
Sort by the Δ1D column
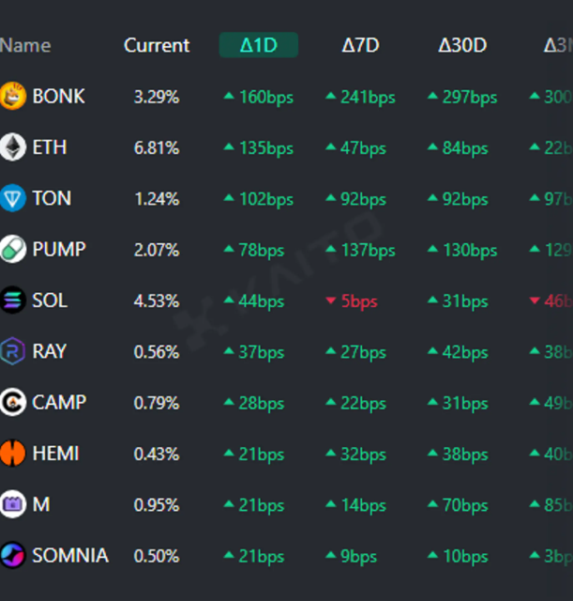coord(259,45)
